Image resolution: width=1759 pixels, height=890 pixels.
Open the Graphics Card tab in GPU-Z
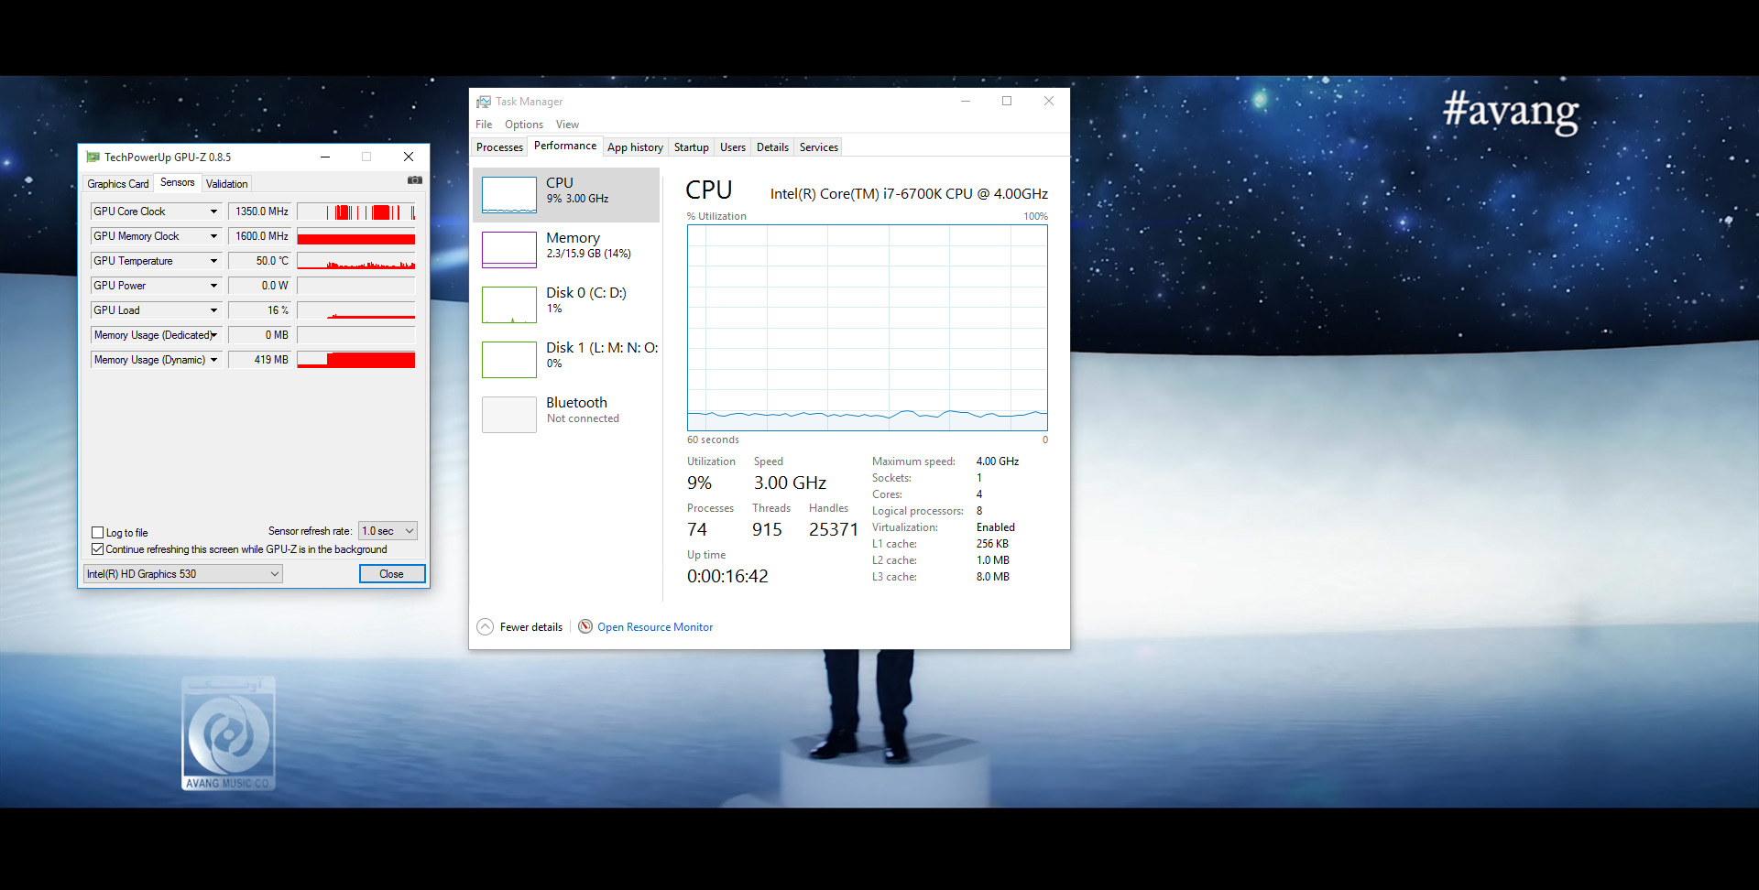117,184
